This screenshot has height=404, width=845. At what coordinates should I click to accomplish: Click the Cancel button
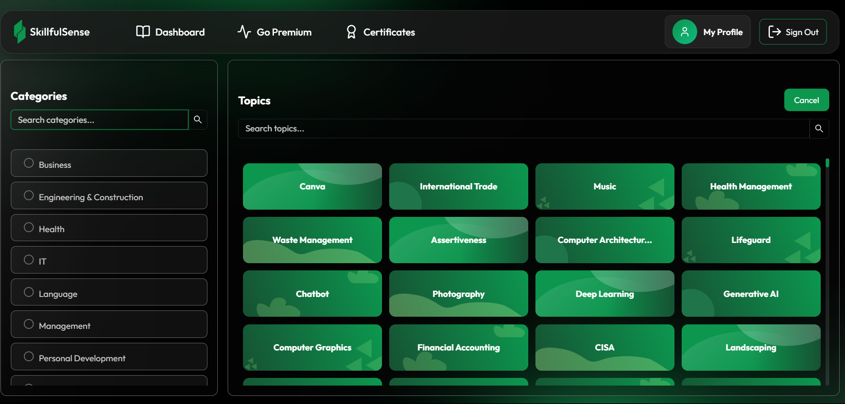pyautogui.click(x=806, y=100)
